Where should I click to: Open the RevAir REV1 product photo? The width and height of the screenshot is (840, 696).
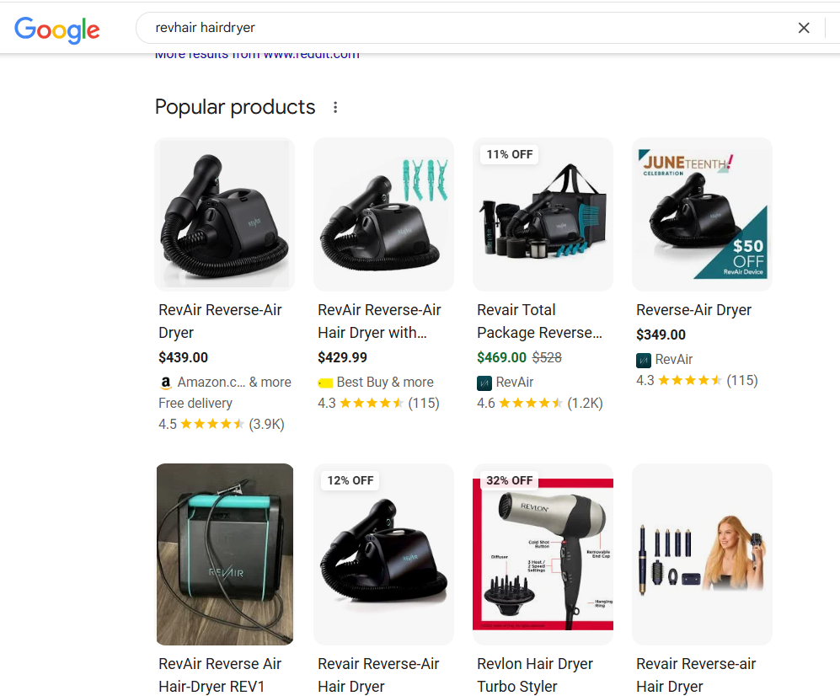pos(224,554)
